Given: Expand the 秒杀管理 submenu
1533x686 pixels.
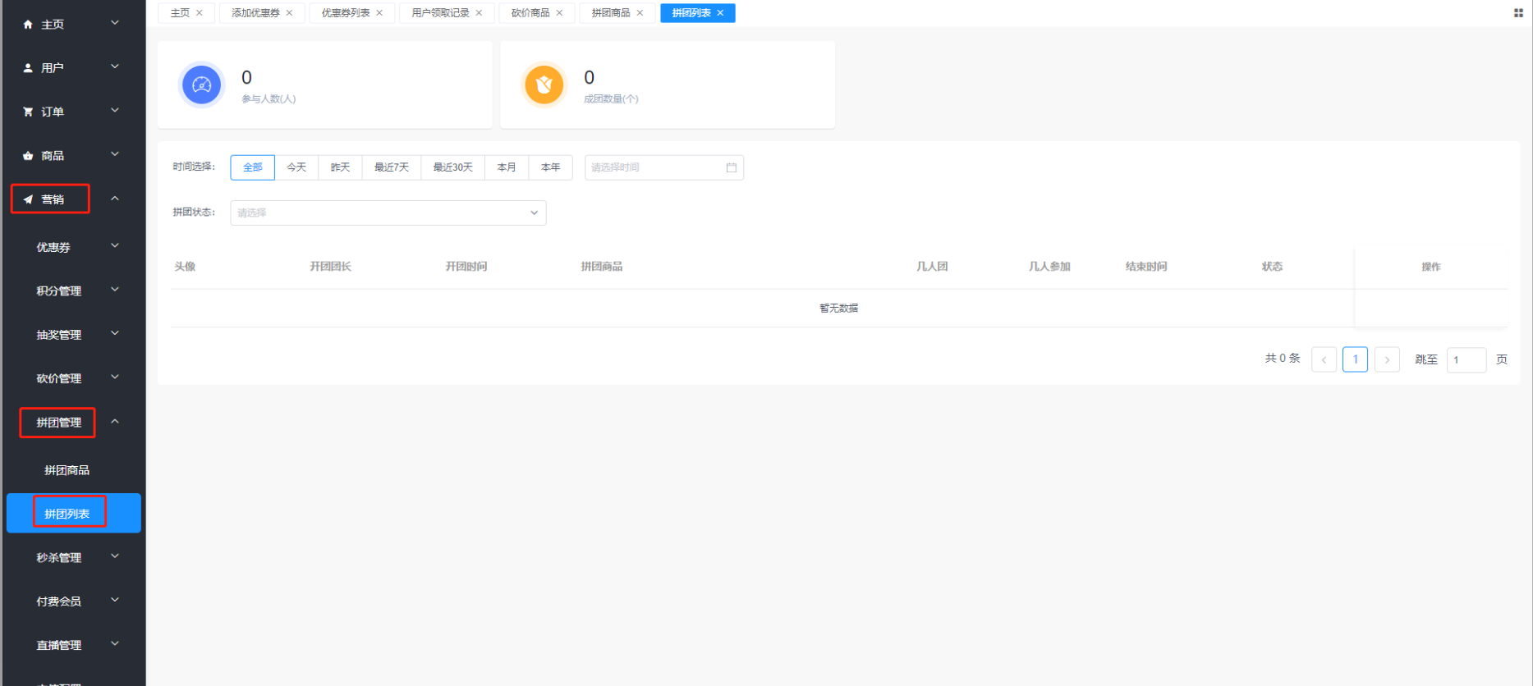Looking at the screenshot, I should [x=74, y=557].
